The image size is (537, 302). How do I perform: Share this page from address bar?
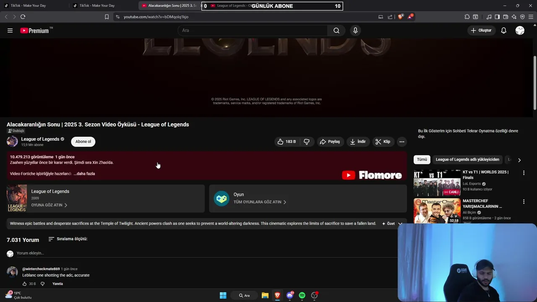click(x=390, y=17)
